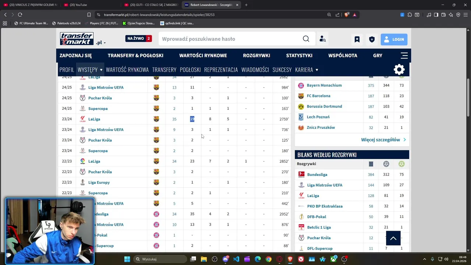Image resolution: width=471 pixels, height=265 pixels.
Task: Toggle the browser sidebar panel icon
Action: [x=436, y=15]
